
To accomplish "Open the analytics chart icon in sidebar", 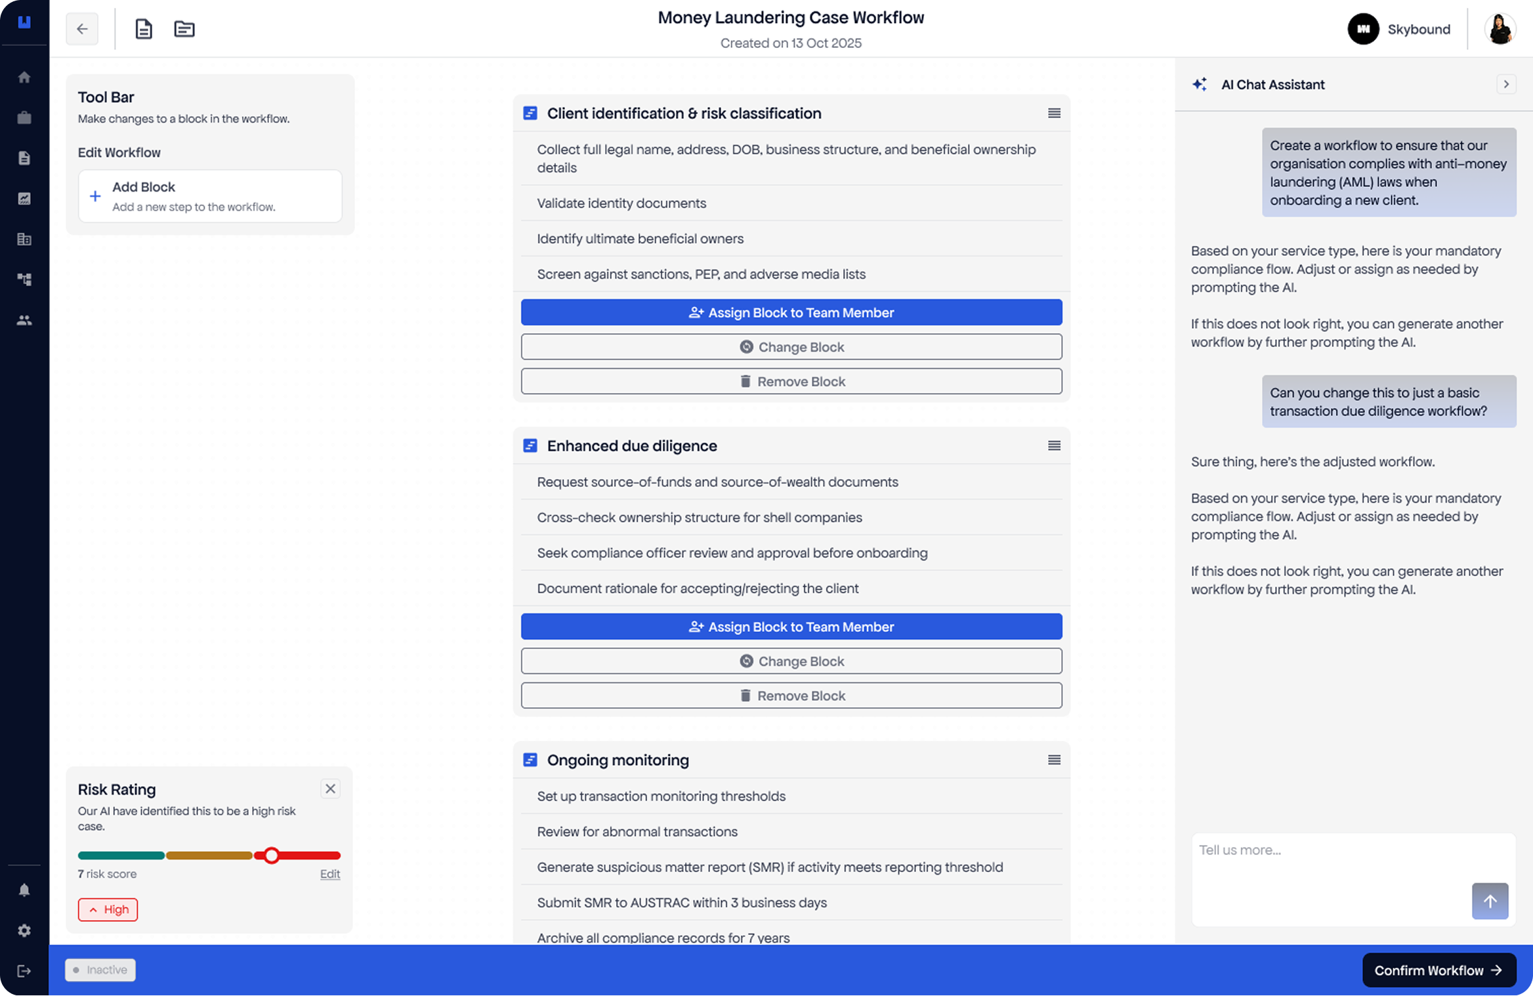I will click(24, 199).
